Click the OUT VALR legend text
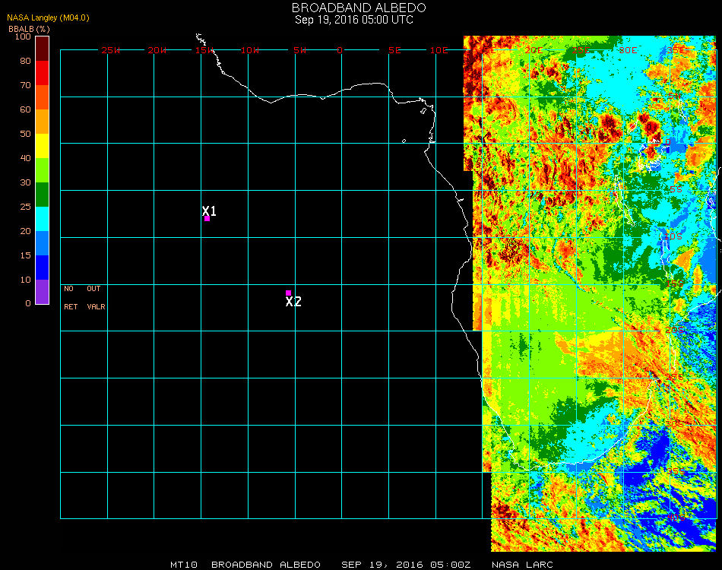The height and width of the screenshot is (570, 722). point(95,297)
